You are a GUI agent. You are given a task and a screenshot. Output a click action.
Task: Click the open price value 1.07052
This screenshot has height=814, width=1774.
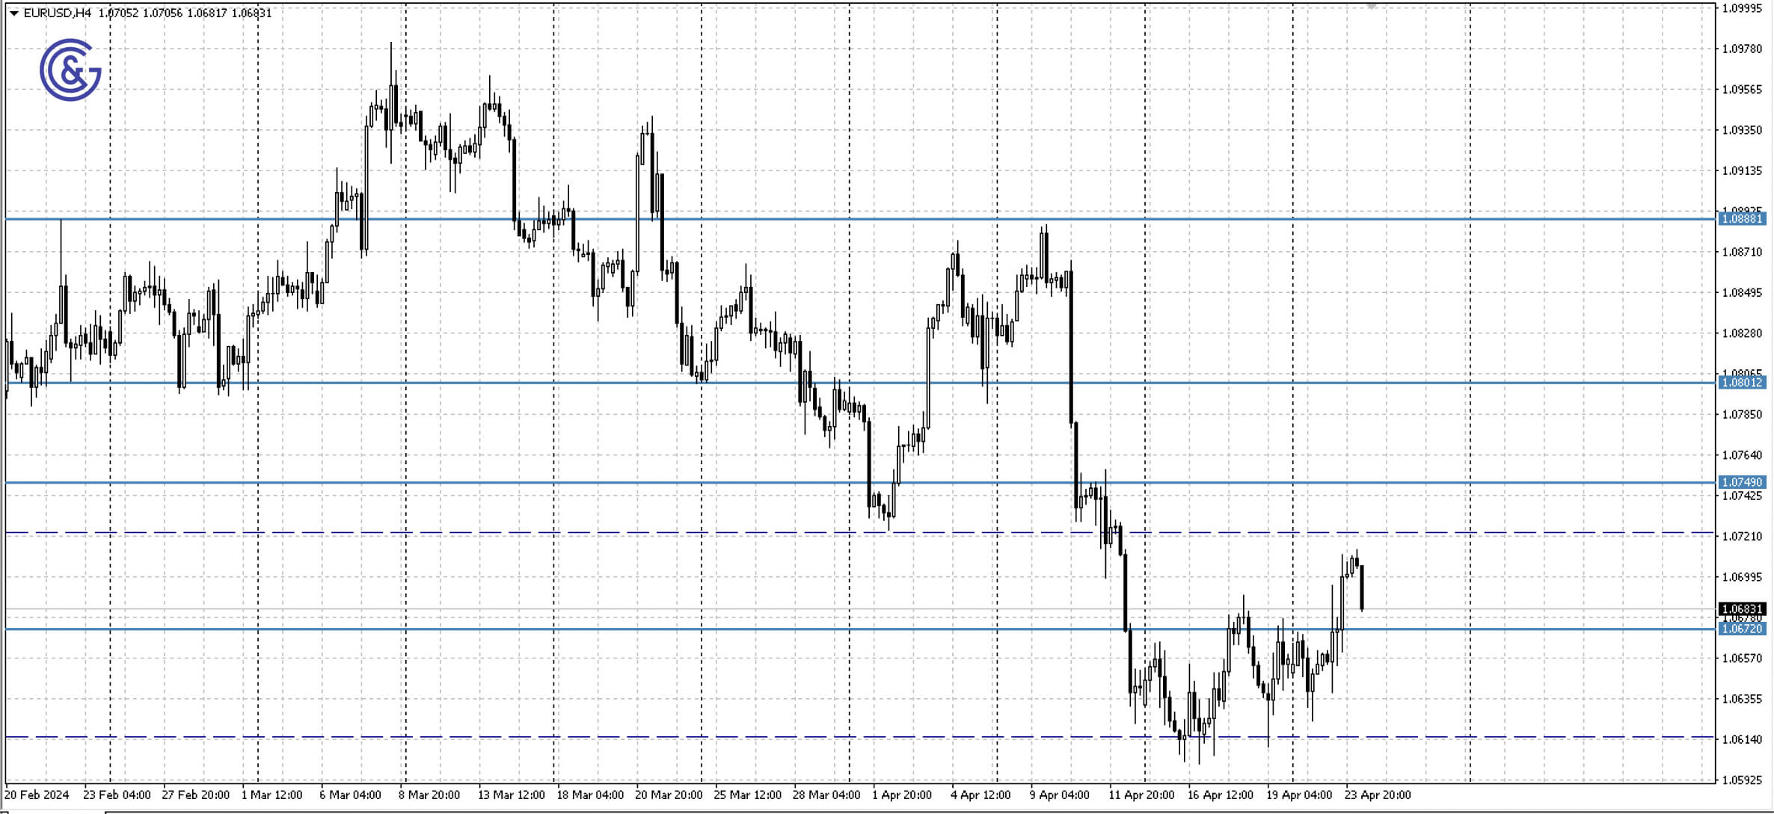click(120, 12)
